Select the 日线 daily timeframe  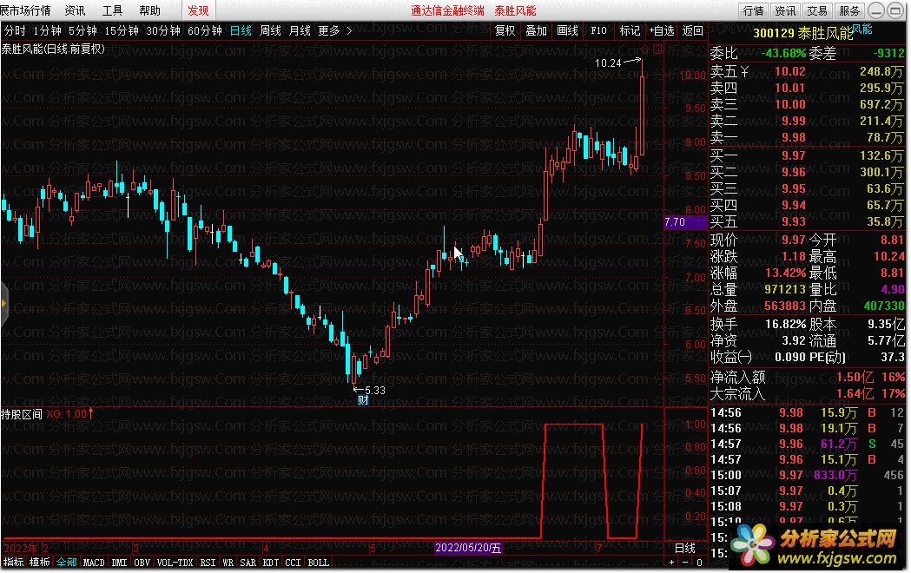coord(241,30)
